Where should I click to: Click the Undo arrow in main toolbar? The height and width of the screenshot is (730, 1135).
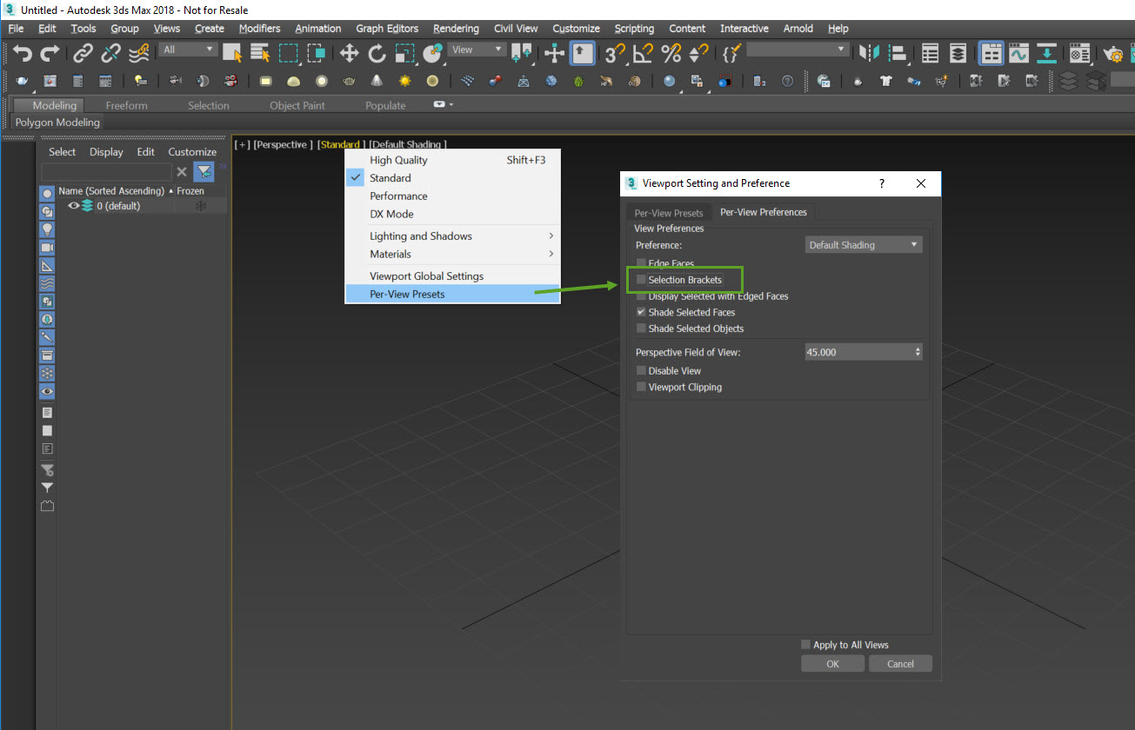click(x=23, y=54)
